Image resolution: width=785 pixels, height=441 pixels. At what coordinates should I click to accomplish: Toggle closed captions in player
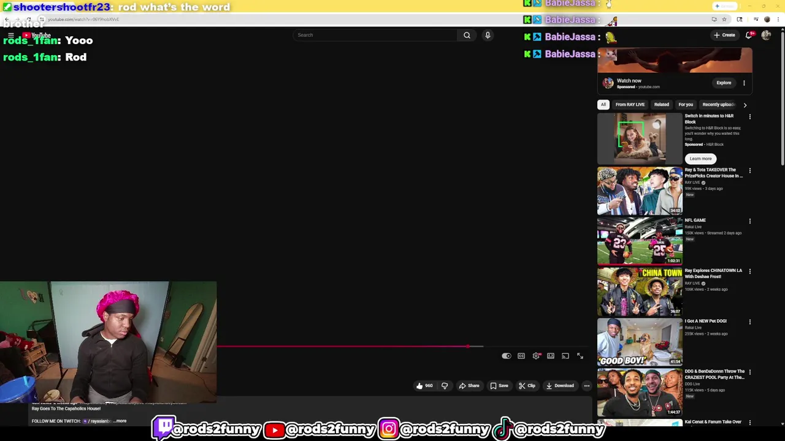tap(521, 356)
